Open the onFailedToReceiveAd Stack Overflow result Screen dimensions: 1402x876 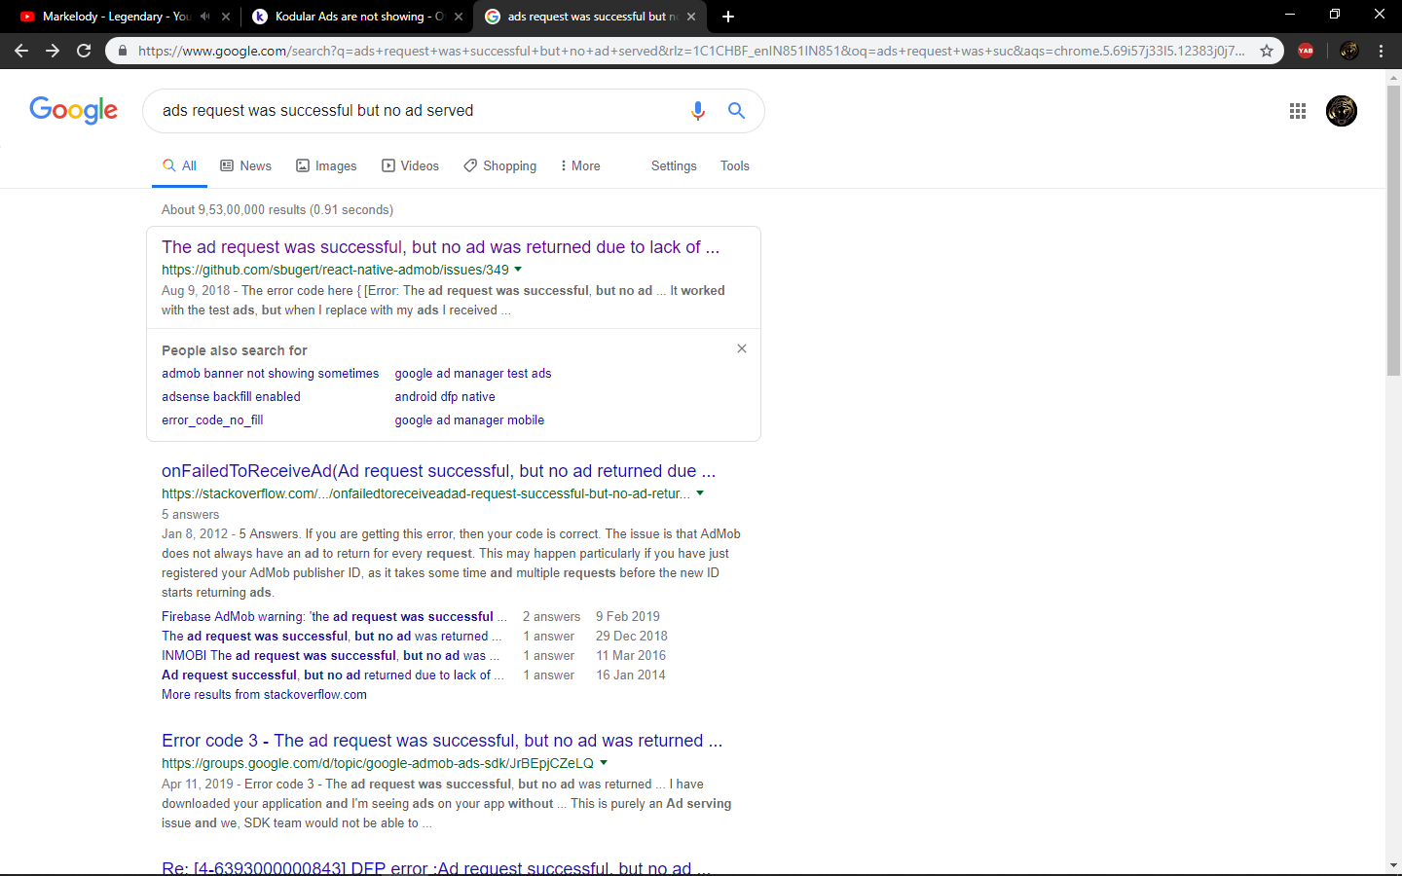click(x=438, y=471)
